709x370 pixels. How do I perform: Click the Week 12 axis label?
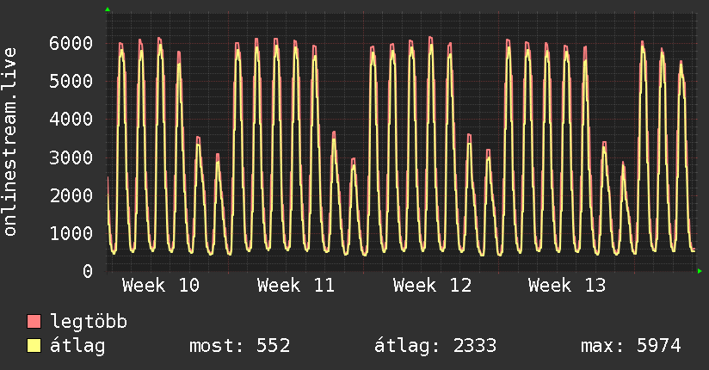432,286
